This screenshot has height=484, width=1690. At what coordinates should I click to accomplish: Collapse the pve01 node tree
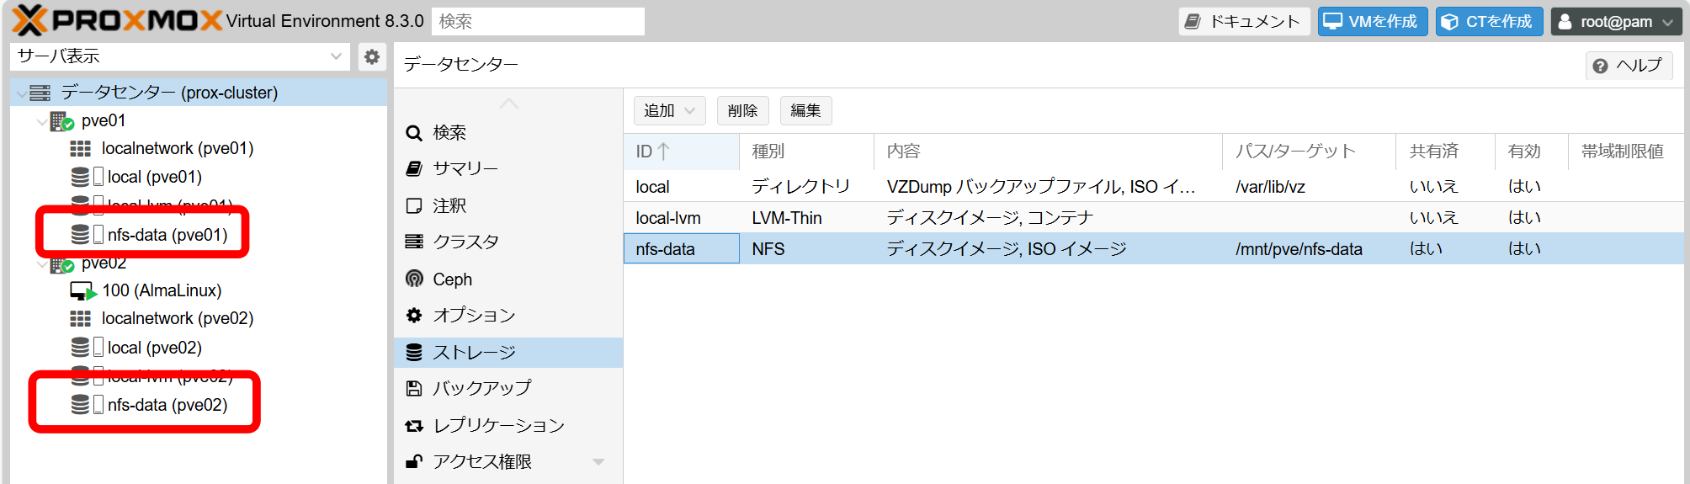(41, 121)
